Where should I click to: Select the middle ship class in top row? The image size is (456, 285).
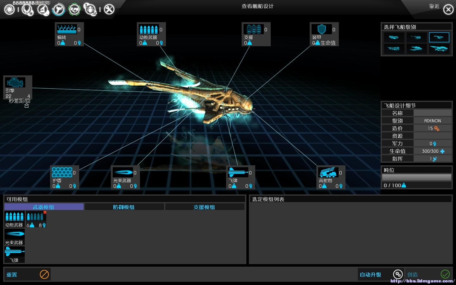click(x=416, y=37)
